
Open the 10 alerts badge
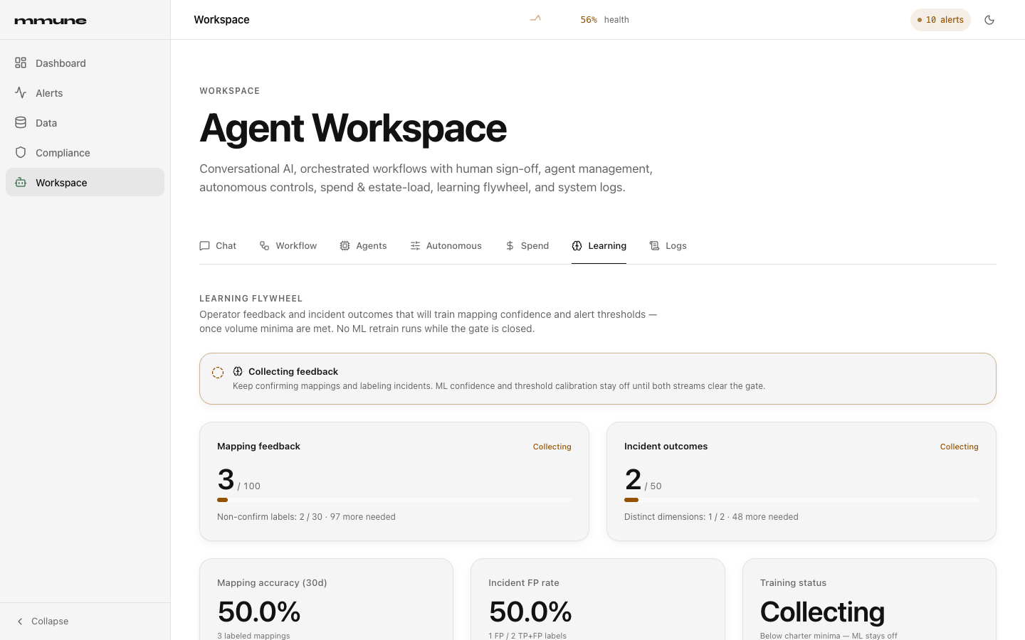click(940, 20)
